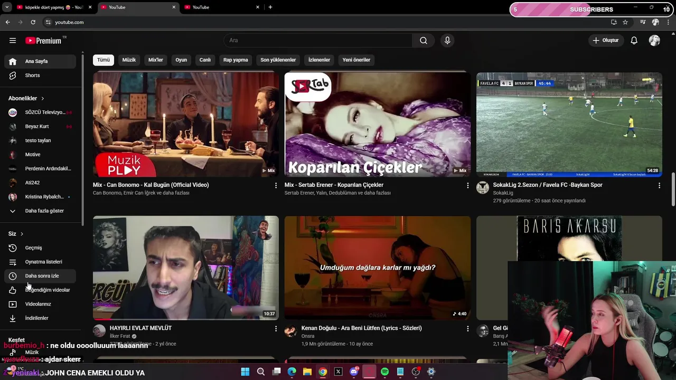Bookmark this page with star
The image size is (676, 380).
[x=625, y=22]
